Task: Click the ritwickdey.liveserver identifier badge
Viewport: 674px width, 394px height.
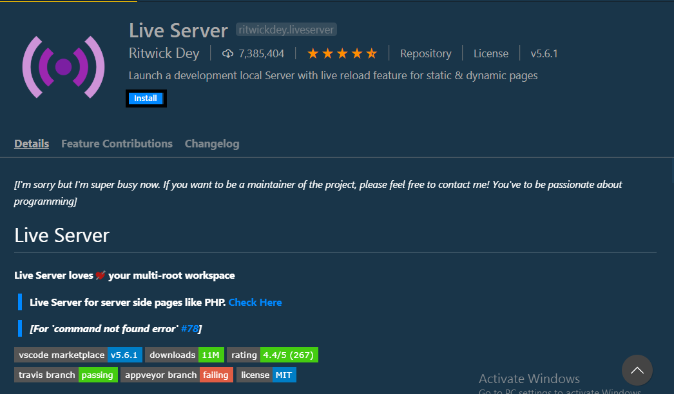Action: tap(286, 30)
